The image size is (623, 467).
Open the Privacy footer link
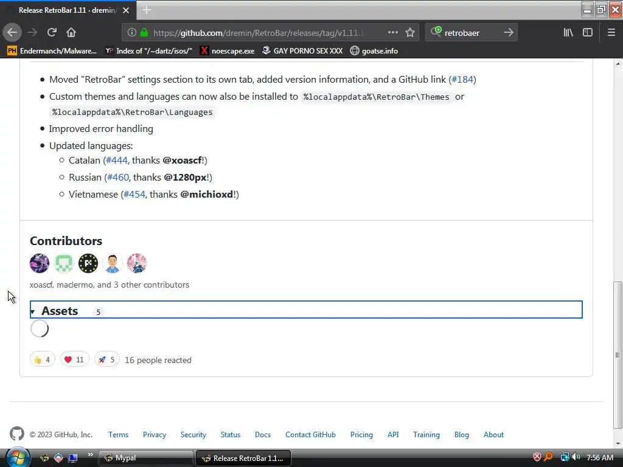155,435
